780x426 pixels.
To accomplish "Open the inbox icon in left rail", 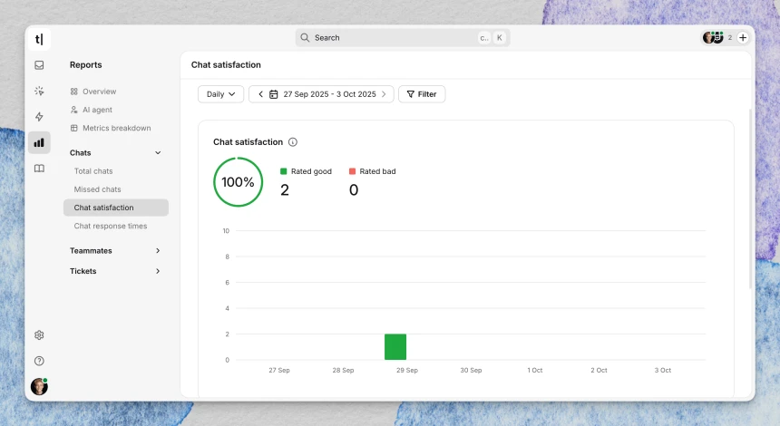I will [x=39, y=65].
